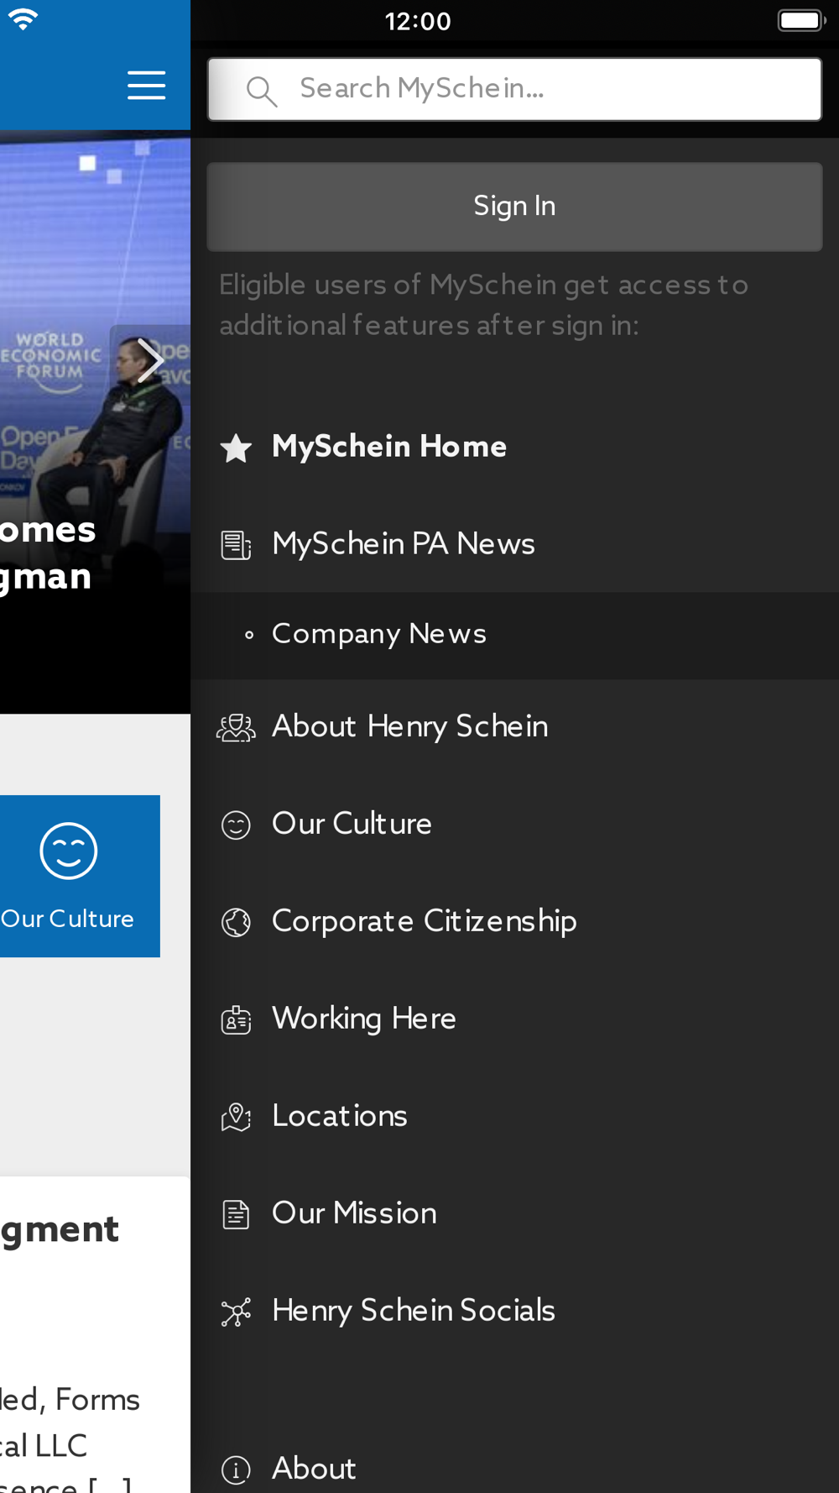Click the magnifier search icon

tap(262, 91)
